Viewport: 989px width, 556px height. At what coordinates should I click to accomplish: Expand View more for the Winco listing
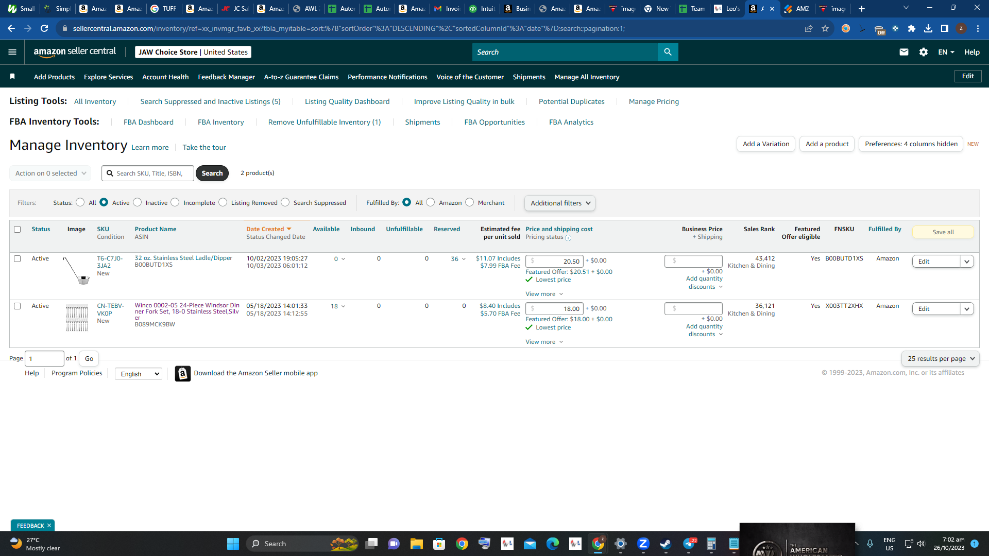tap(544, 342)
